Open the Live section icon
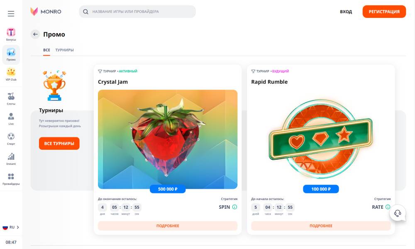Viewport: 415px width, 249px height. (11, 117)
